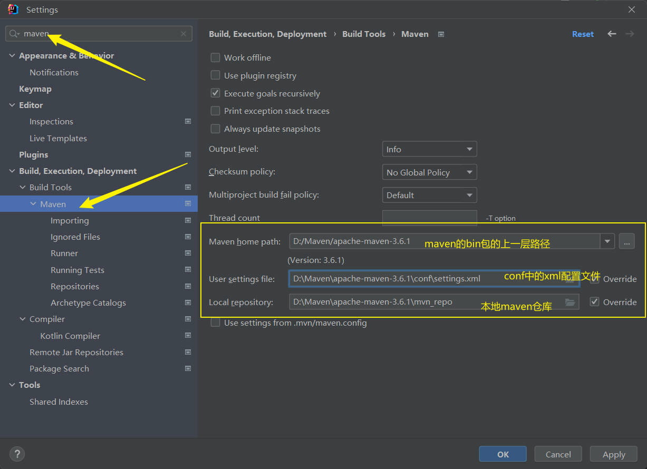The width and height of the screenshot is (647, 469).
Task: Click OK to confirm settings
Action: 503,454
